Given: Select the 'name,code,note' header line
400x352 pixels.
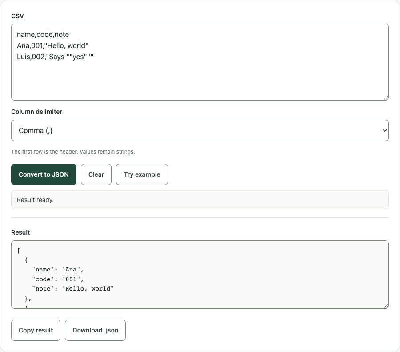Looking at the screenshot, I should pos(43,34).
